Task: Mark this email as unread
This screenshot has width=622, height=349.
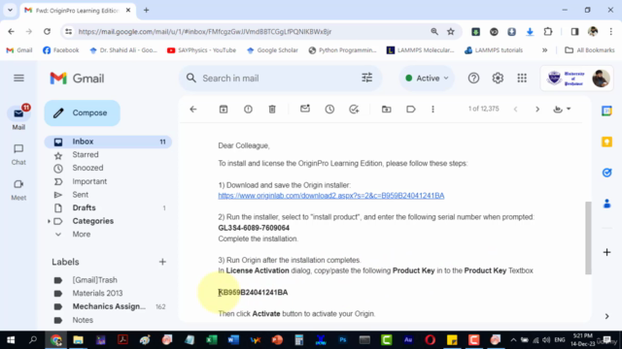Action: tap(304, 109)
